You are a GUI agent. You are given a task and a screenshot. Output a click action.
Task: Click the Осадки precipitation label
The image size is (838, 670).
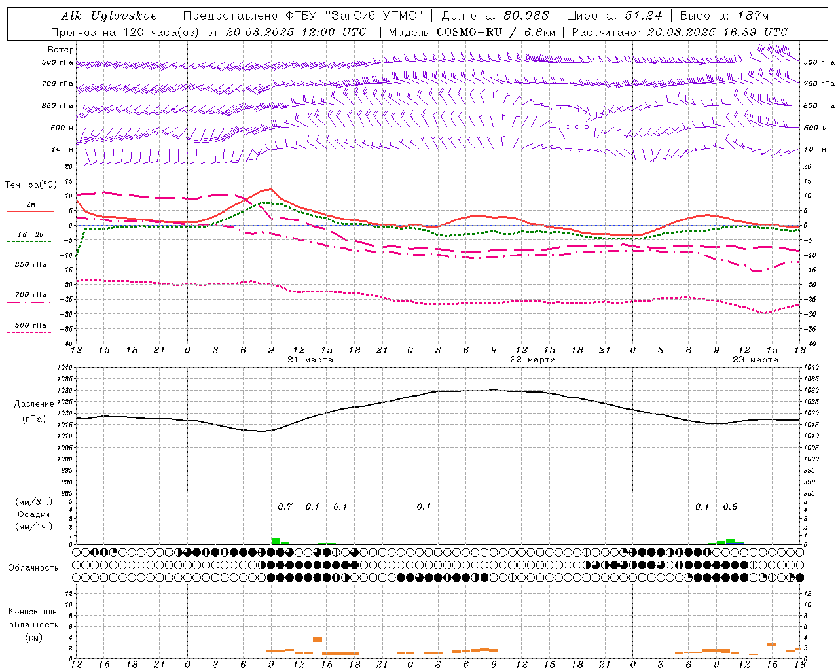pos(33,514)
